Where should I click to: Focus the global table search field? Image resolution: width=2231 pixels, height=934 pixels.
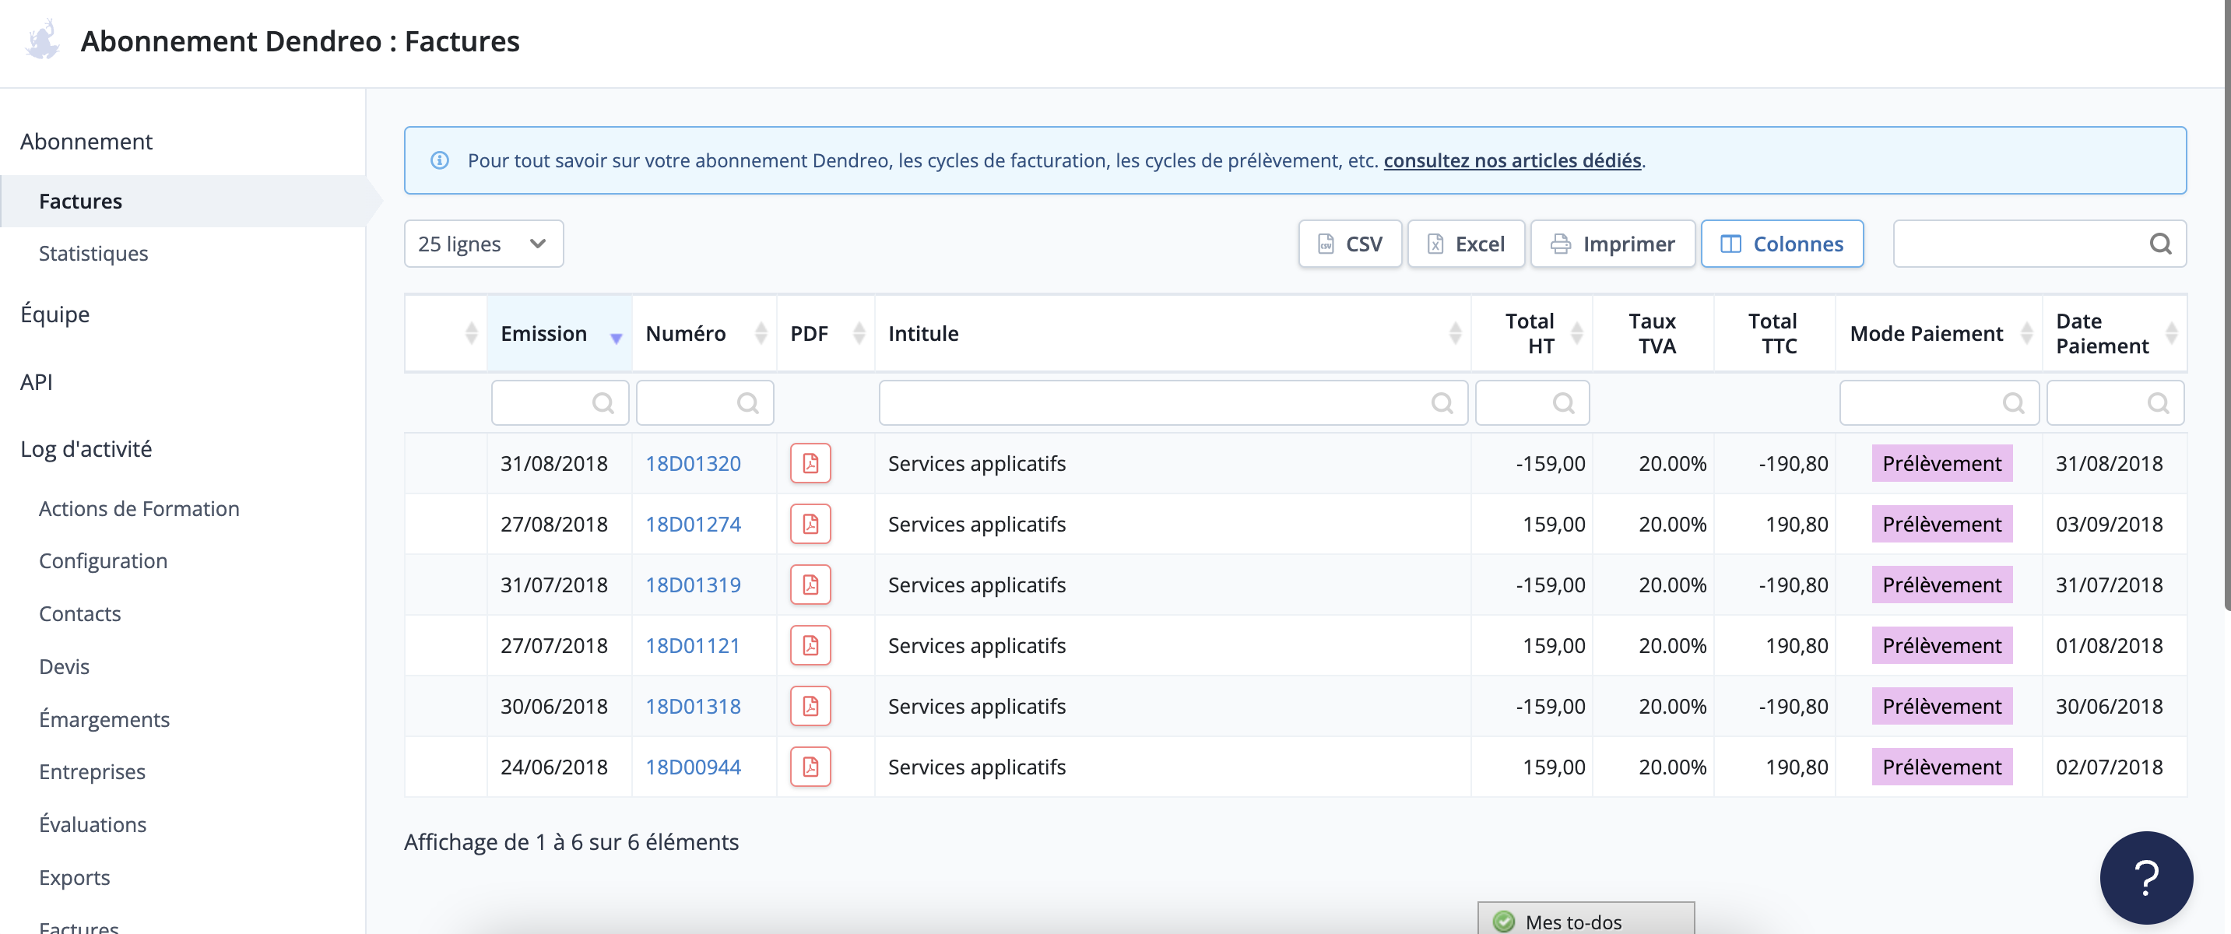point(2039,244)
